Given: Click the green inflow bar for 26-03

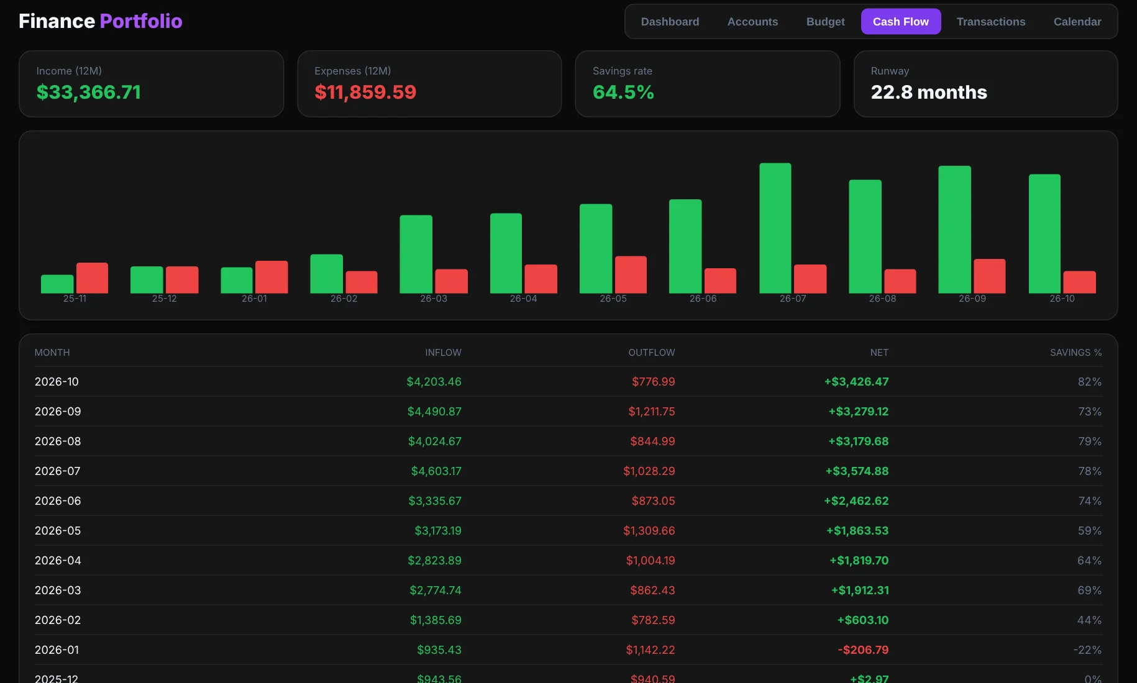Looking at the screenshot, I should pyautogui.click(x=416, y=254).
